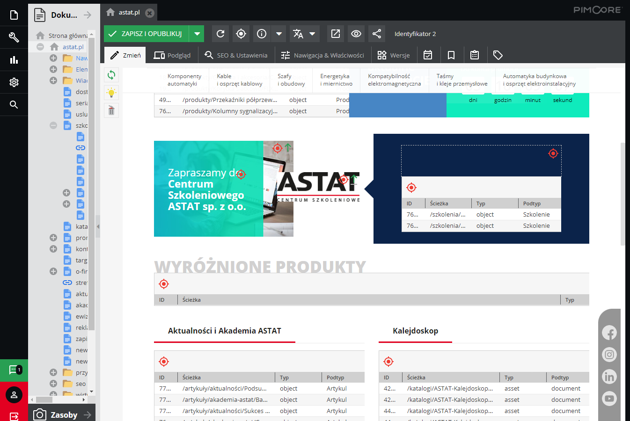This screenshot has height=421, width=630.
Task: Open the Save and Publish dropdown arrow
Action: (197, 34)
